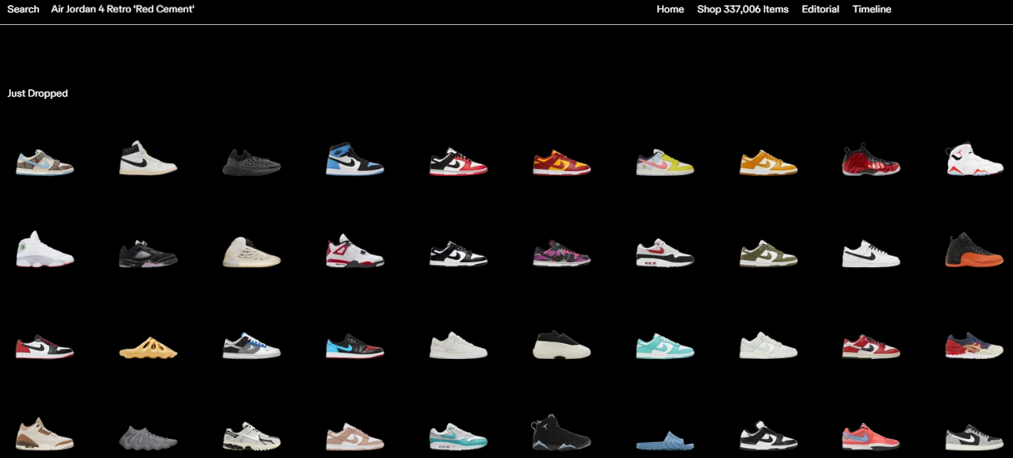This screenshot has height=458, width=1013.
Task: Select the black knit Yeezy sneaker
Action: (251, 162)
